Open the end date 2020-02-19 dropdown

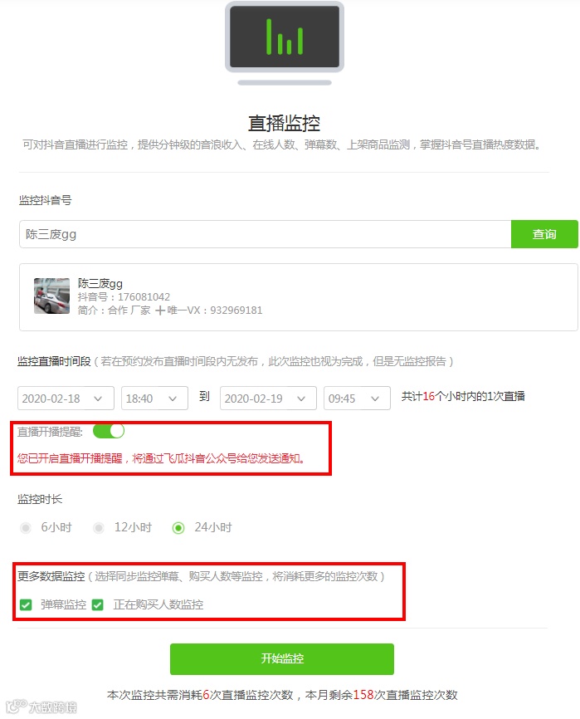click(x=268, y=398)
